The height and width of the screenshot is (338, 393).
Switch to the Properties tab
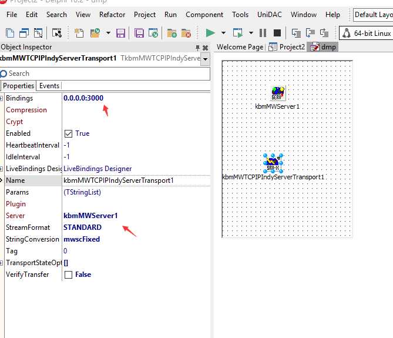[x=19, y=86]
